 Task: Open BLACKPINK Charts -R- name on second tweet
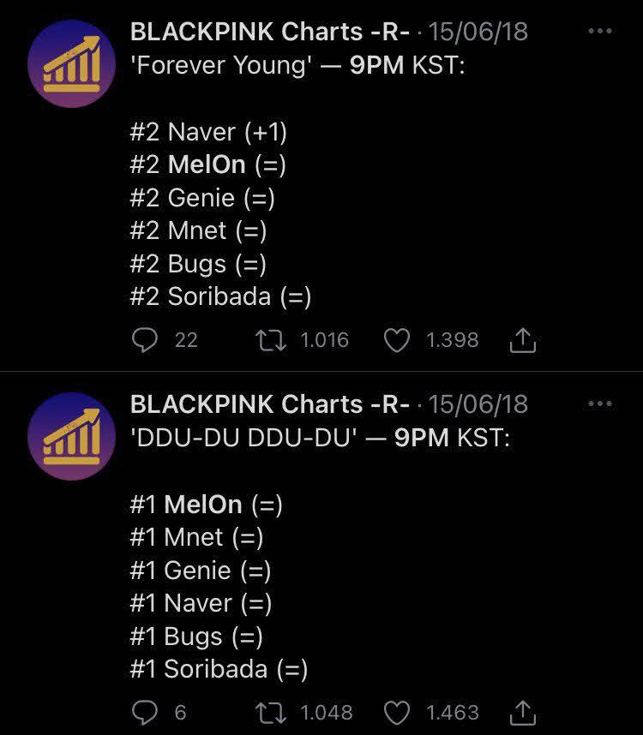point(270,404)
